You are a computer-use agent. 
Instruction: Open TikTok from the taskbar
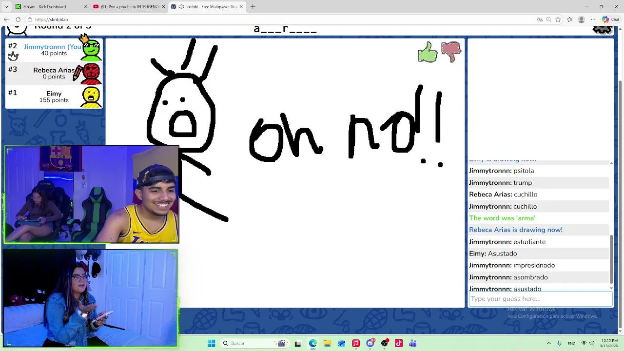[399, 343]
